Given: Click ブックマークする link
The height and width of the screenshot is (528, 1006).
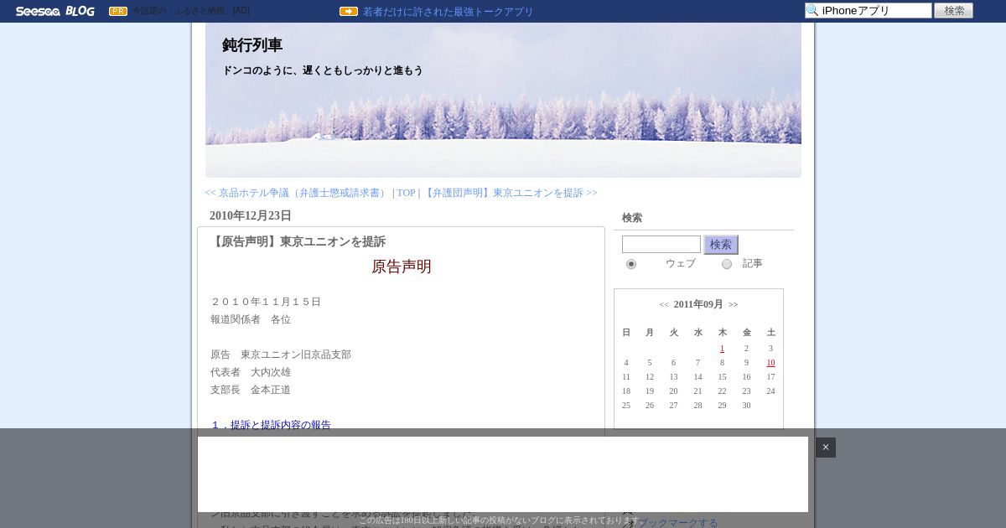Looking at the screenshot, I should [x=679, y=522].
